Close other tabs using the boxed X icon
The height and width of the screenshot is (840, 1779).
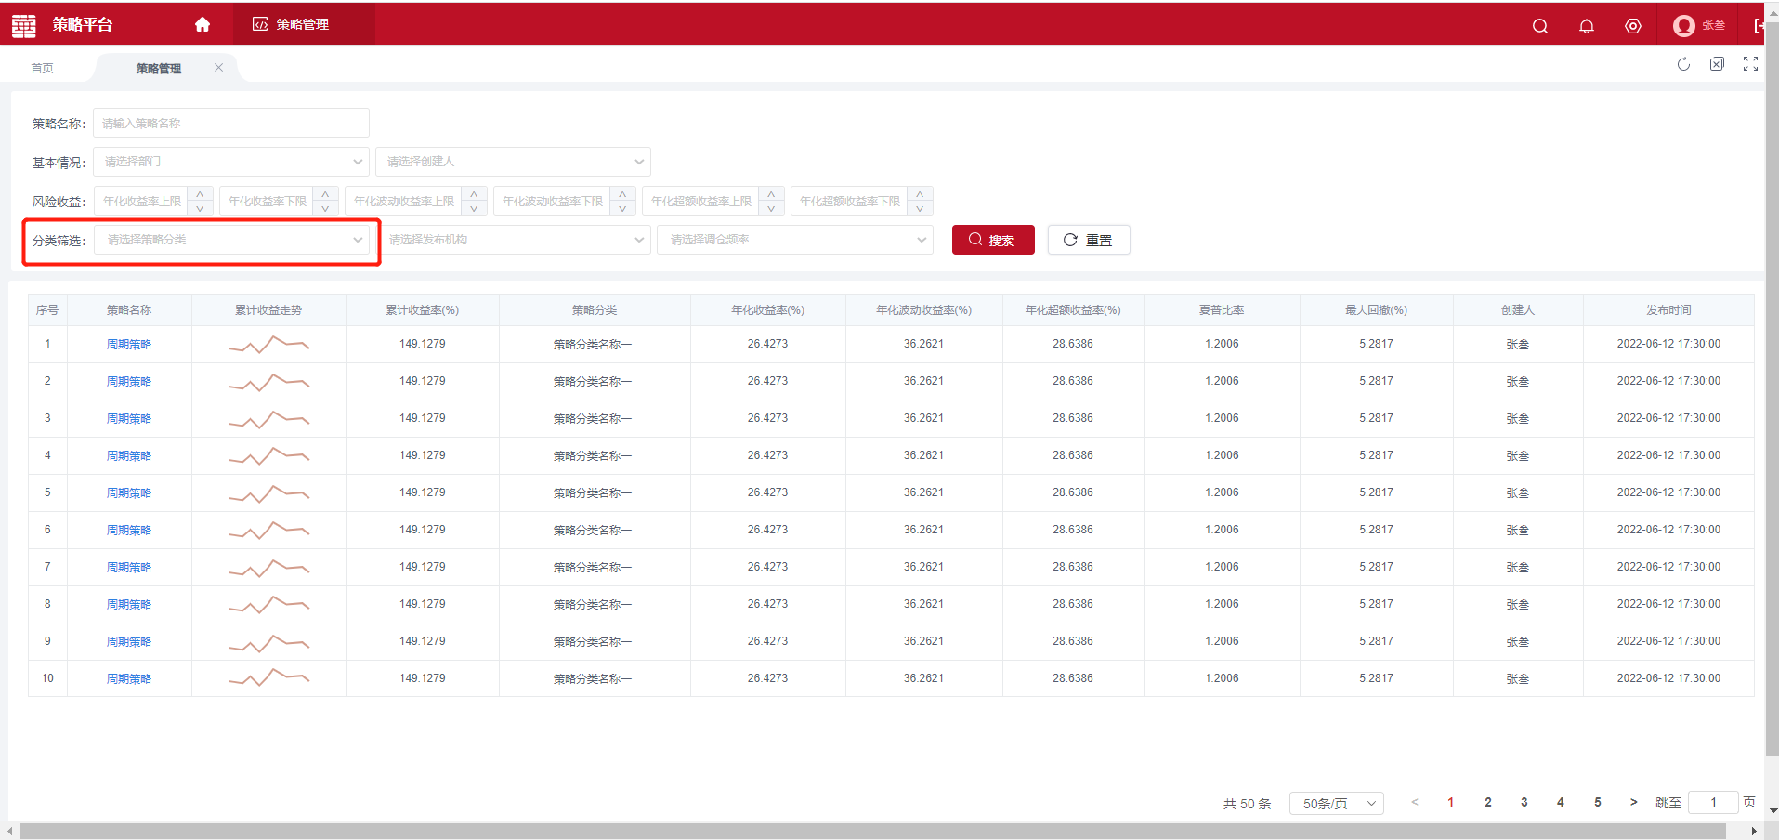[x=1717, y=64]
